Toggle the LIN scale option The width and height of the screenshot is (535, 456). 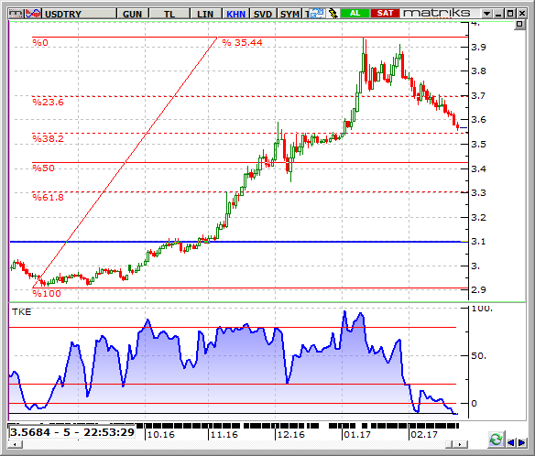(205, 14)
